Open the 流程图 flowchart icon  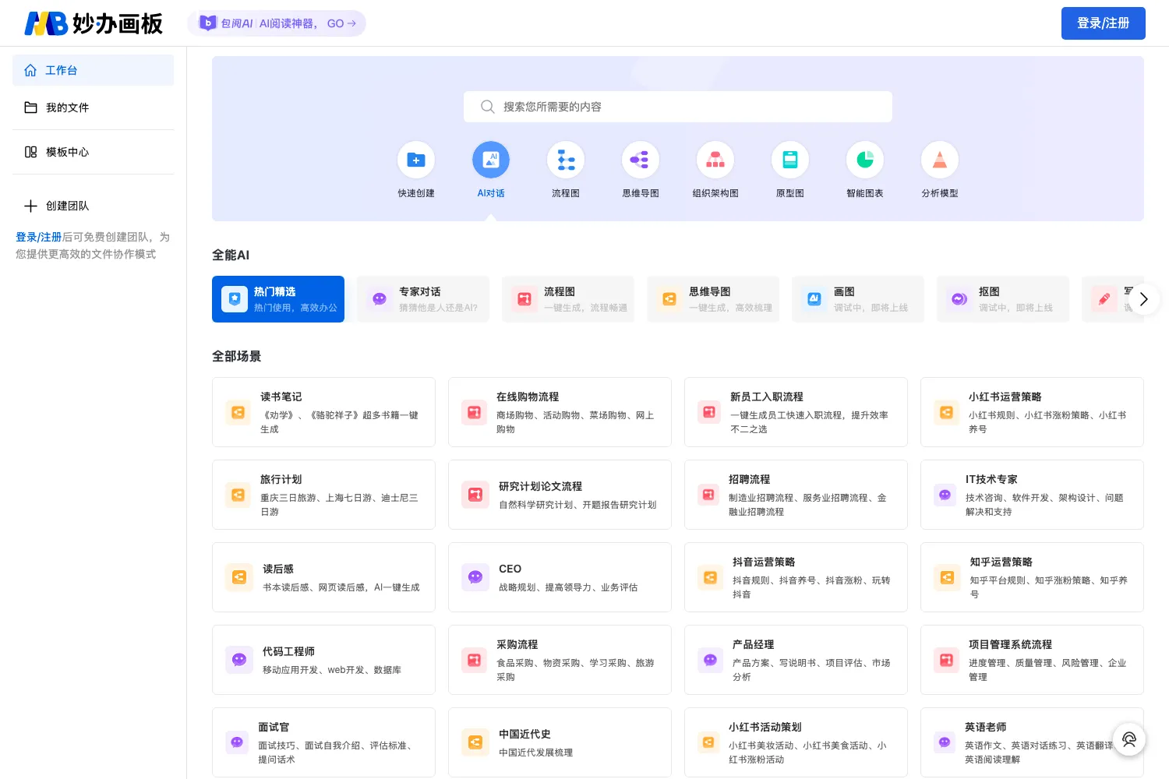pos(566,160)
